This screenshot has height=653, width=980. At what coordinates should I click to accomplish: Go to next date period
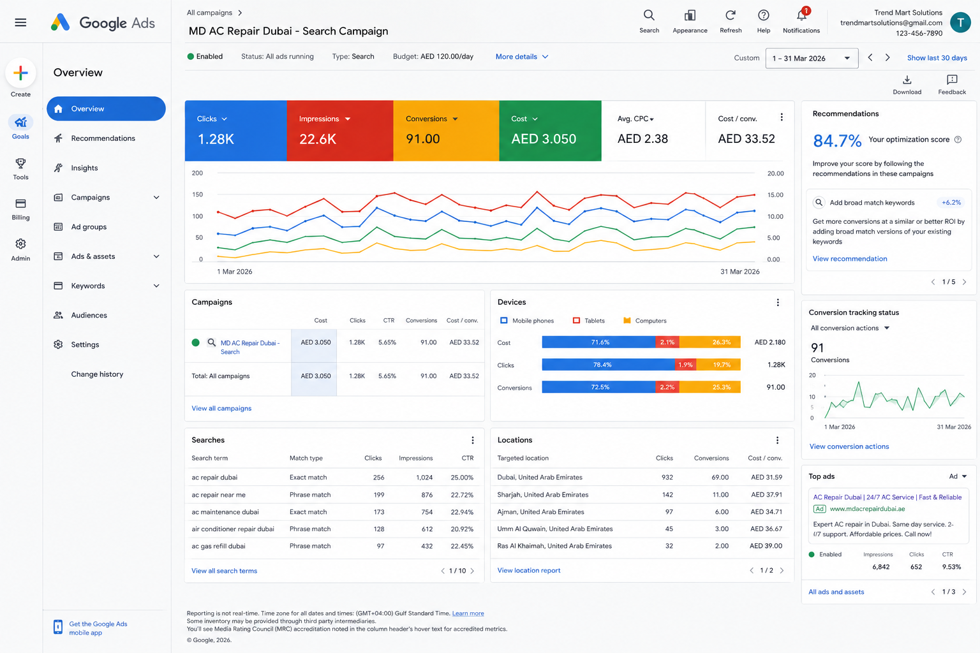(887, 57)
